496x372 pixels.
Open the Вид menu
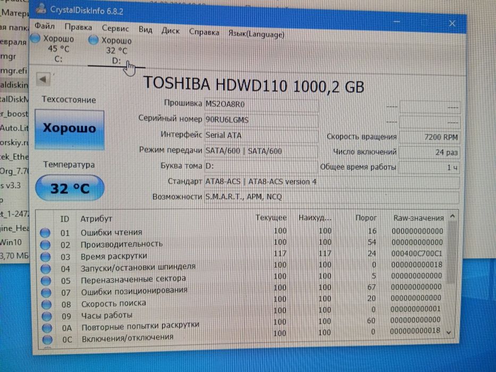pyautogui.click(x=145, y=30)
